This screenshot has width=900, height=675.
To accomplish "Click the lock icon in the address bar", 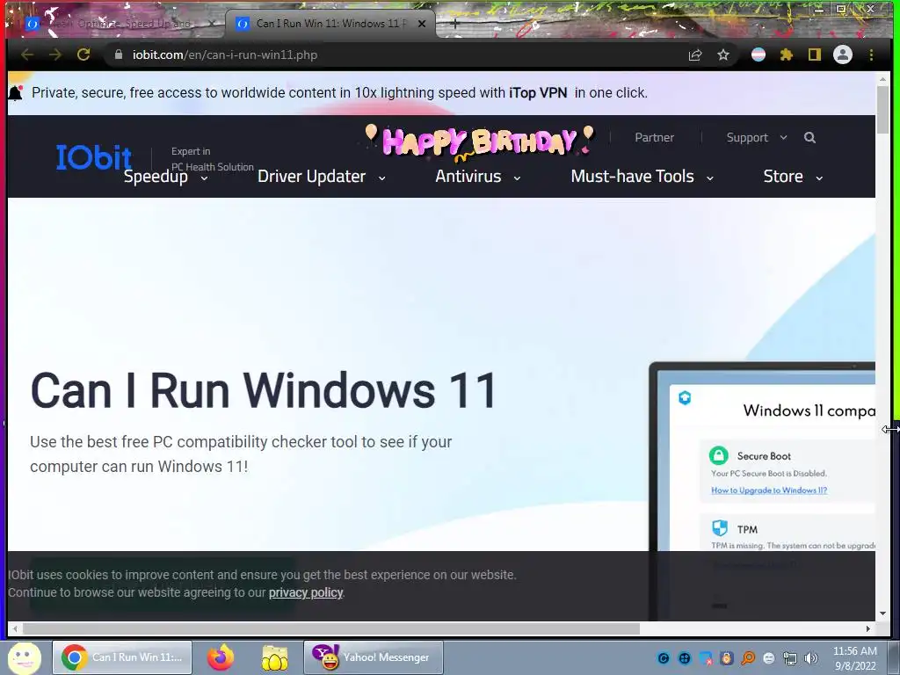I will (119, 54).
